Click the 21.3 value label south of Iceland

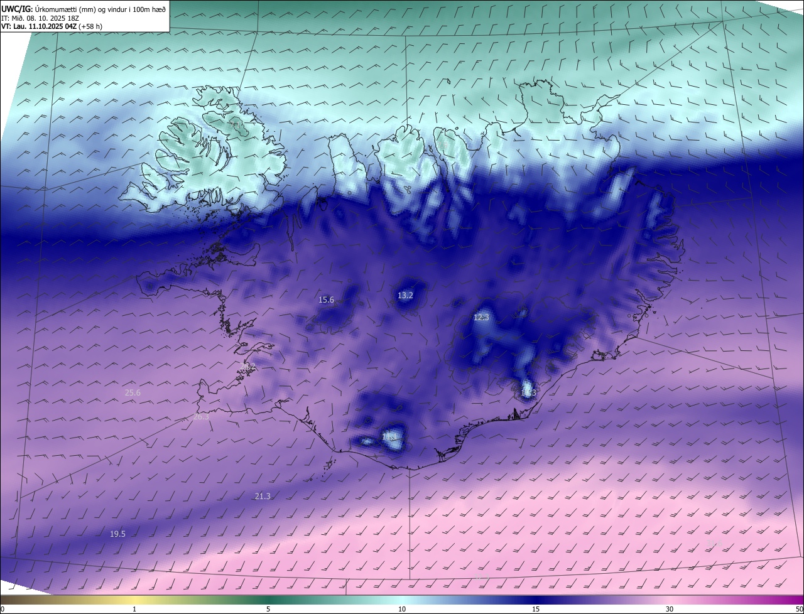coord(263,497)
